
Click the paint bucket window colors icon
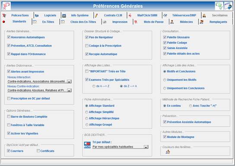[x=168, y=152]
